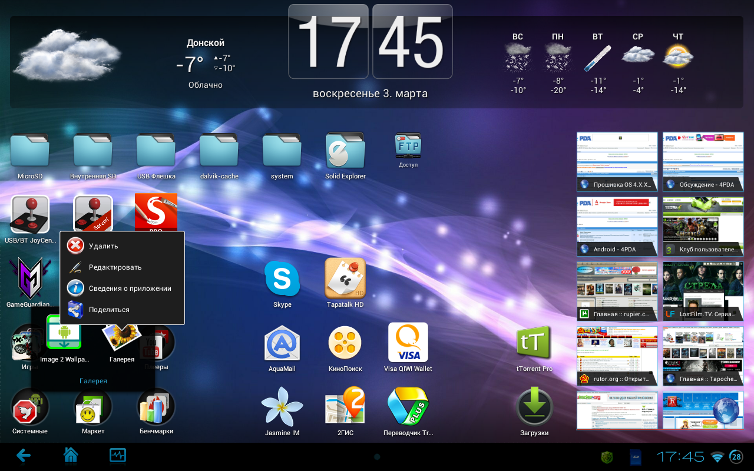Launch tTorrent Pro app
Viewport: 754px width, 471px height.
[x=534, y=343]
